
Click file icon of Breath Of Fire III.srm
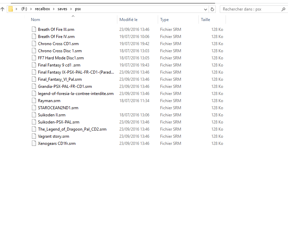point(34,30)
